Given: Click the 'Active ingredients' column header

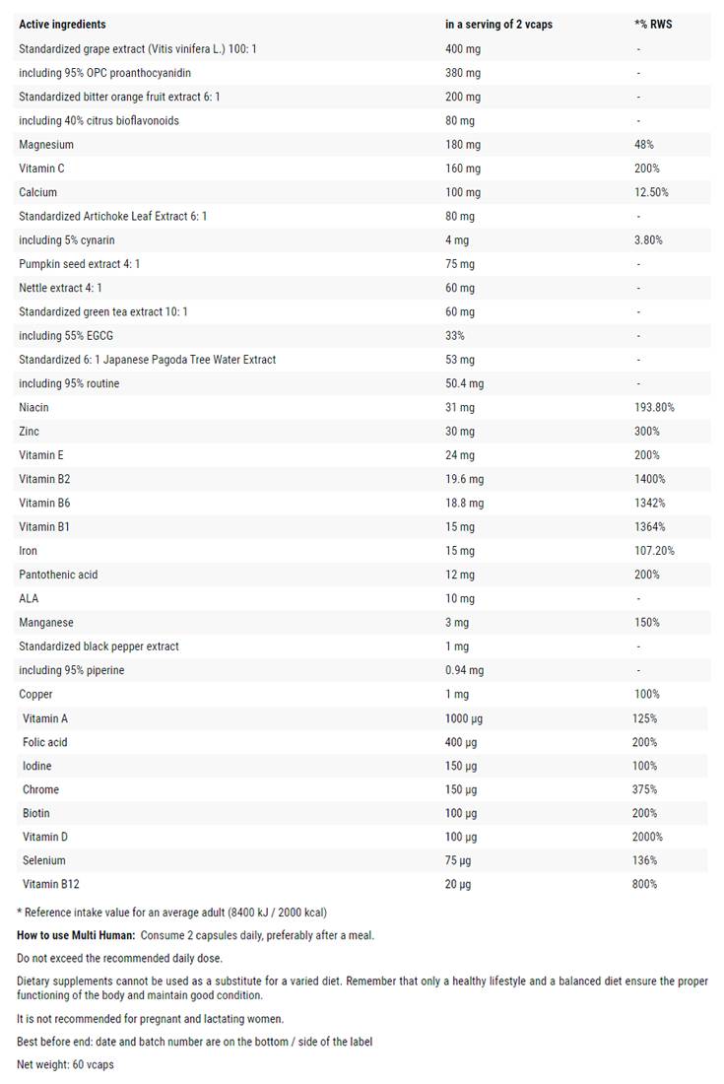Looking at the screenshot, I should pyautogui.click(x=62, y=24).
